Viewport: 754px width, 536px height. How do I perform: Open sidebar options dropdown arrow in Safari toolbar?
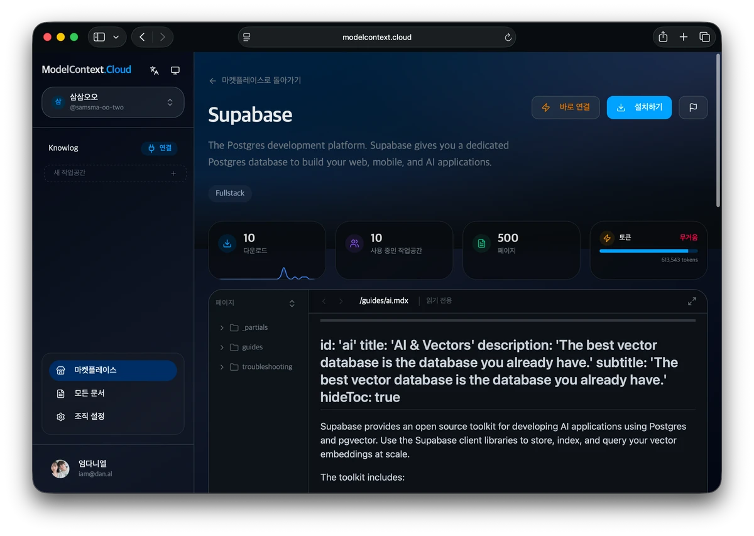pos(116,37)
